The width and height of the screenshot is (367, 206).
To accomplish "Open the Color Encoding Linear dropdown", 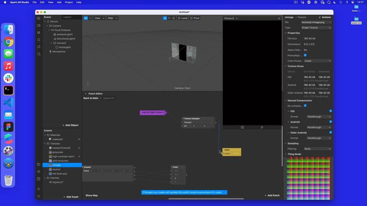I will [x=317, y=61].
